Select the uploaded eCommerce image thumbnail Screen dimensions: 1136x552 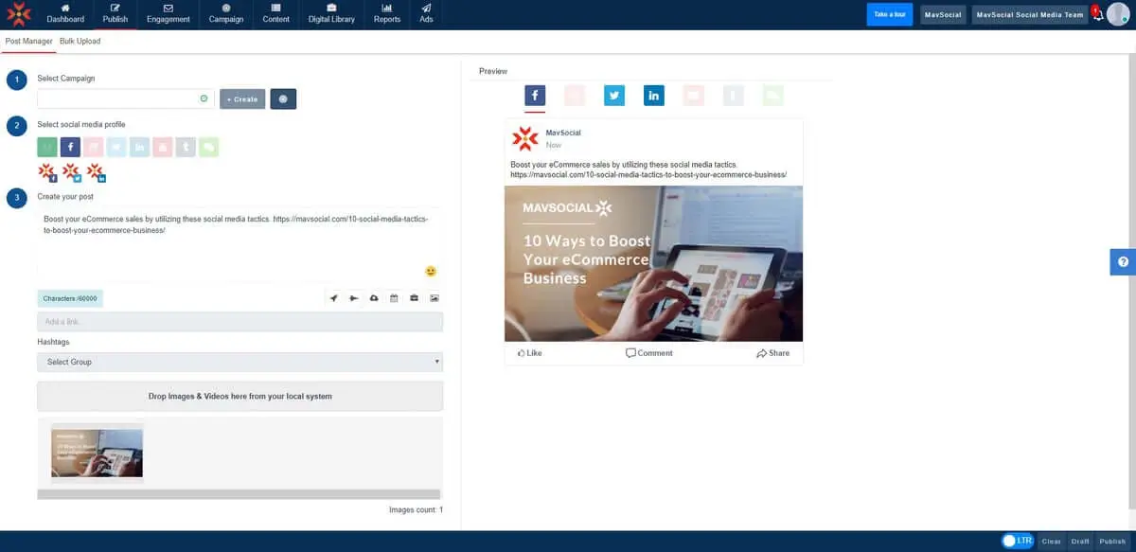(97, 453)
